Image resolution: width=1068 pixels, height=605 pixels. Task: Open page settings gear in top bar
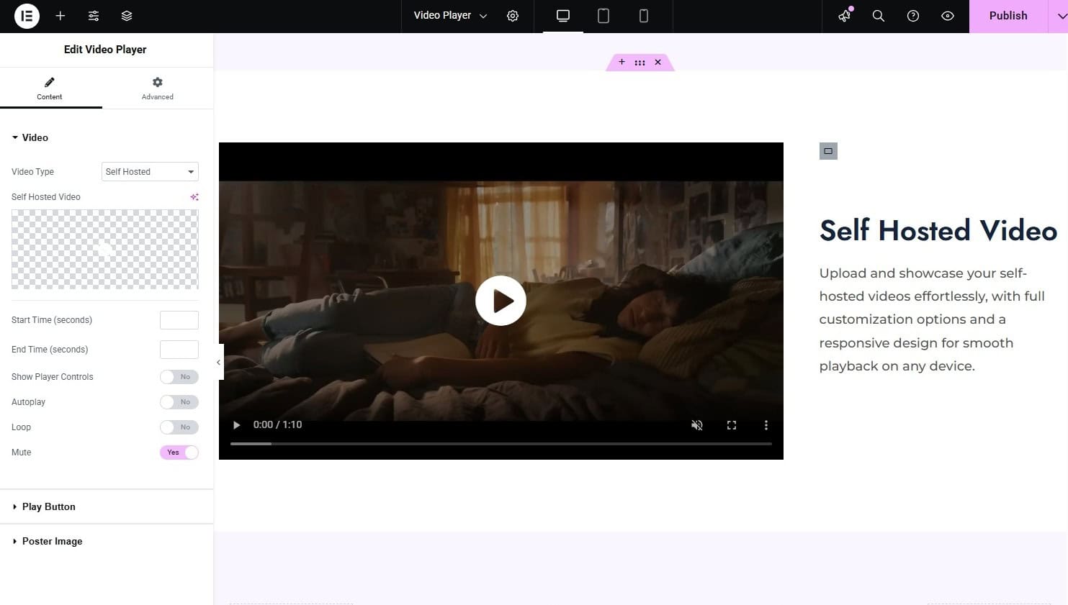point(513,16)
